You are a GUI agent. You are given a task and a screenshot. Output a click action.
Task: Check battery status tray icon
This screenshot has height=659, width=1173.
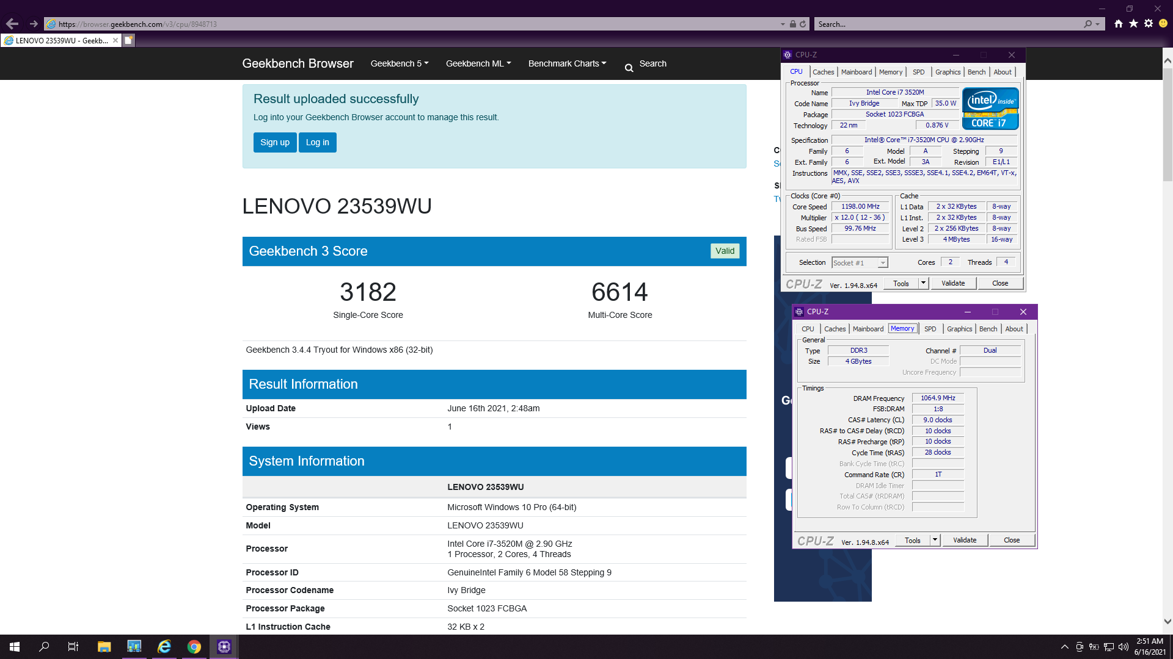[1094, 647]
